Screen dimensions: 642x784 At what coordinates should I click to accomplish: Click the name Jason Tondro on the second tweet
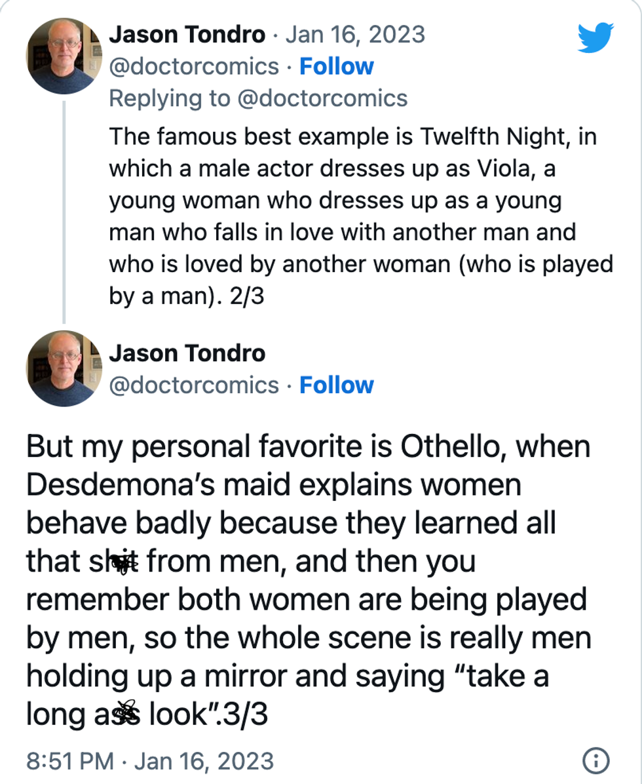[189, 353]
